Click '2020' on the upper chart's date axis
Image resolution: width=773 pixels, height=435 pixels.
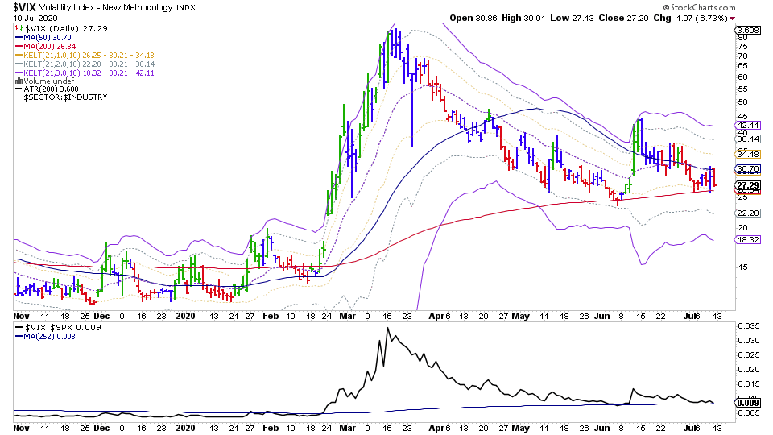pos(186,316)
